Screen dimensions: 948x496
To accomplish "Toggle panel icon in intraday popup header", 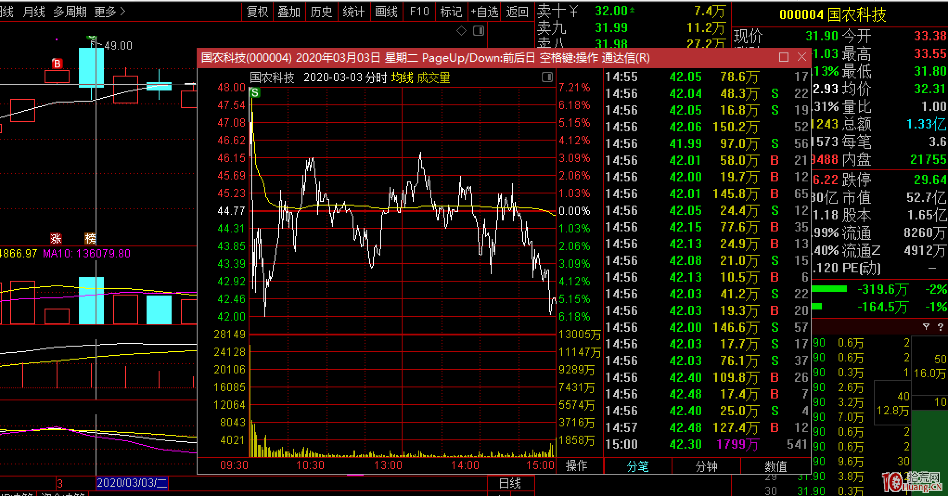I will pyautogui.click(x=547, y=77).
